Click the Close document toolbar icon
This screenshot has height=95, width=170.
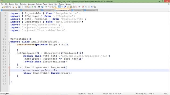tap(14, 7)
